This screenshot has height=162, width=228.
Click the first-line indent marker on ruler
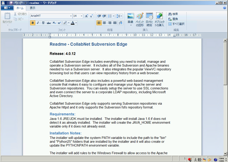(x=50, y=34)
